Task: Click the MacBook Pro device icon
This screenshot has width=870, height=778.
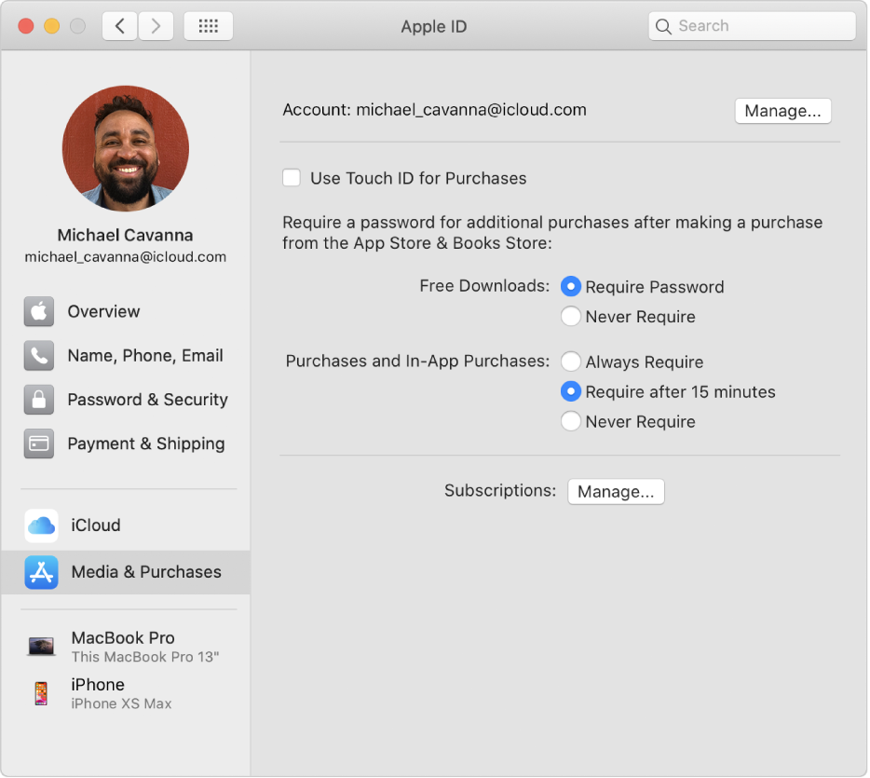Action: pyautogui.click(x=41, y=647)
